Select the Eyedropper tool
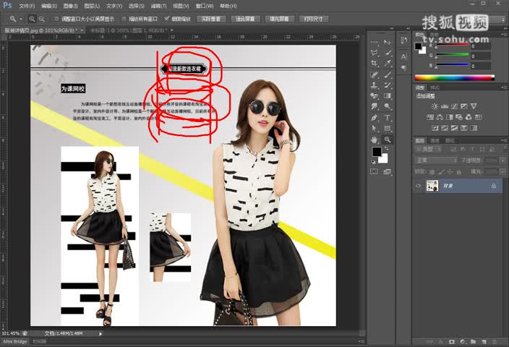This screenshot has height=347, width=509. pos(388,64)
